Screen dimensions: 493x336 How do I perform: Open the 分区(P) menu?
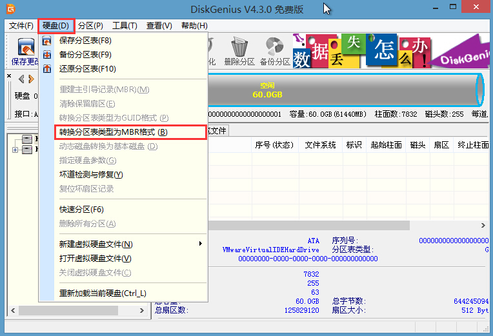(90, 26)
